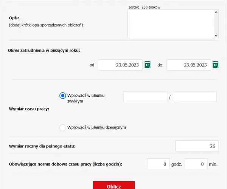This screenshot has height=189, width=227.
Task: Click the godz. hours field showing 8
Action: (x=158, y=164)
